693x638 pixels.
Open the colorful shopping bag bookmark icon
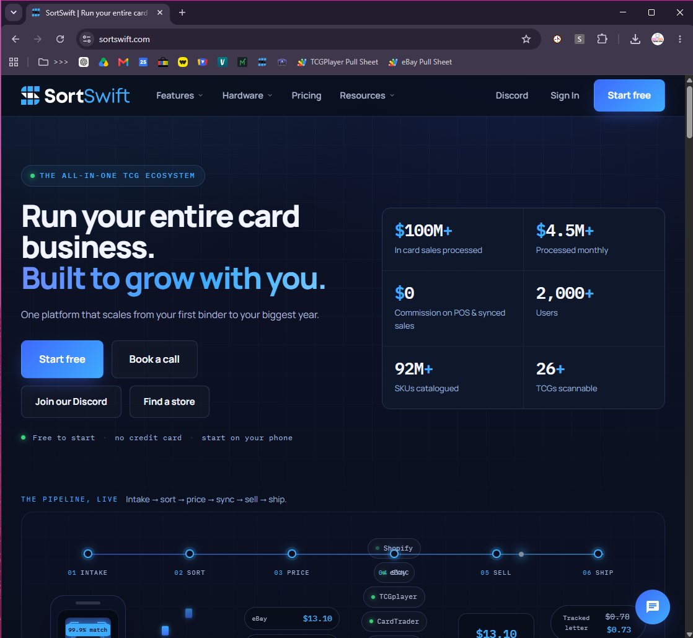pos(163,62)
